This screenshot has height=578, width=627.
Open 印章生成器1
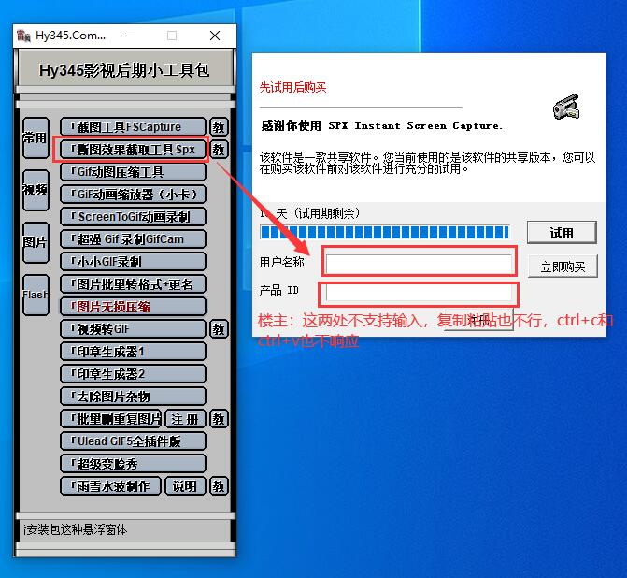pyautogui.click(x=134, y=352)
